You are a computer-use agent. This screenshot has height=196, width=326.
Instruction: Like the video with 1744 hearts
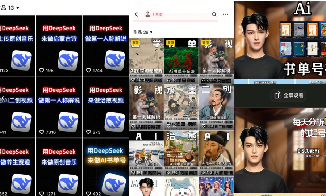(88, 71)
